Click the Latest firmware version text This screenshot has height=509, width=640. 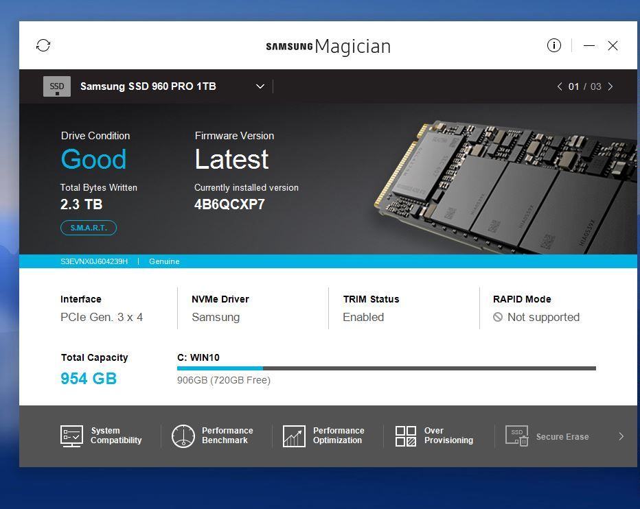[232, 159]
